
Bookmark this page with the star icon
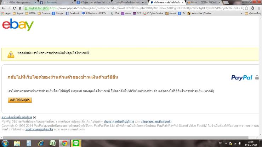coord(247,8)
